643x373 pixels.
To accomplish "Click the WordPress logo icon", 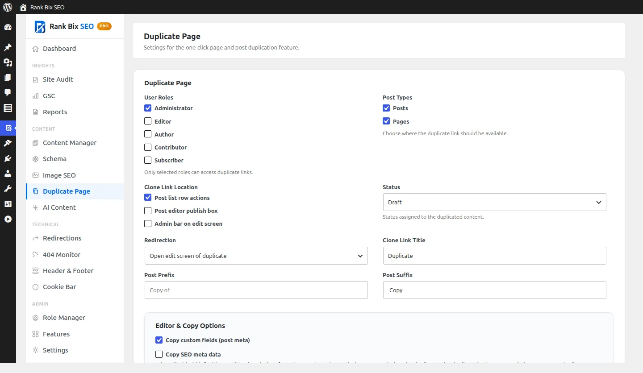I will 8,7.
